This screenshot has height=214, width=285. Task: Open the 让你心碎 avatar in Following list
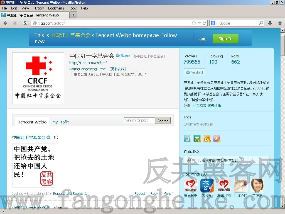click(x=240, y=185)
